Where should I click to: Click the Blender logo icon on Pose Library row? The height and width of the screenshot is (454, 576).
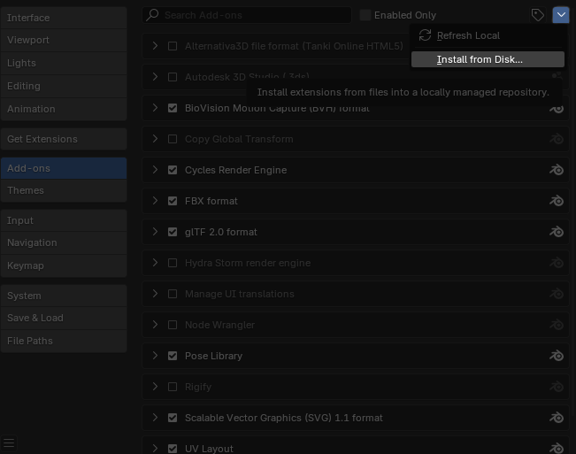point(557,356)
